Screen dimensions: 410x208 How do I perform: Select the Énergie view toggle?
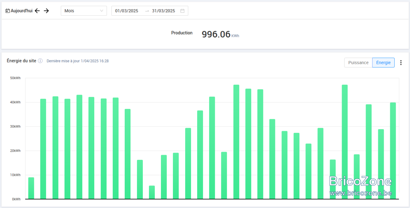coord(383,63)
